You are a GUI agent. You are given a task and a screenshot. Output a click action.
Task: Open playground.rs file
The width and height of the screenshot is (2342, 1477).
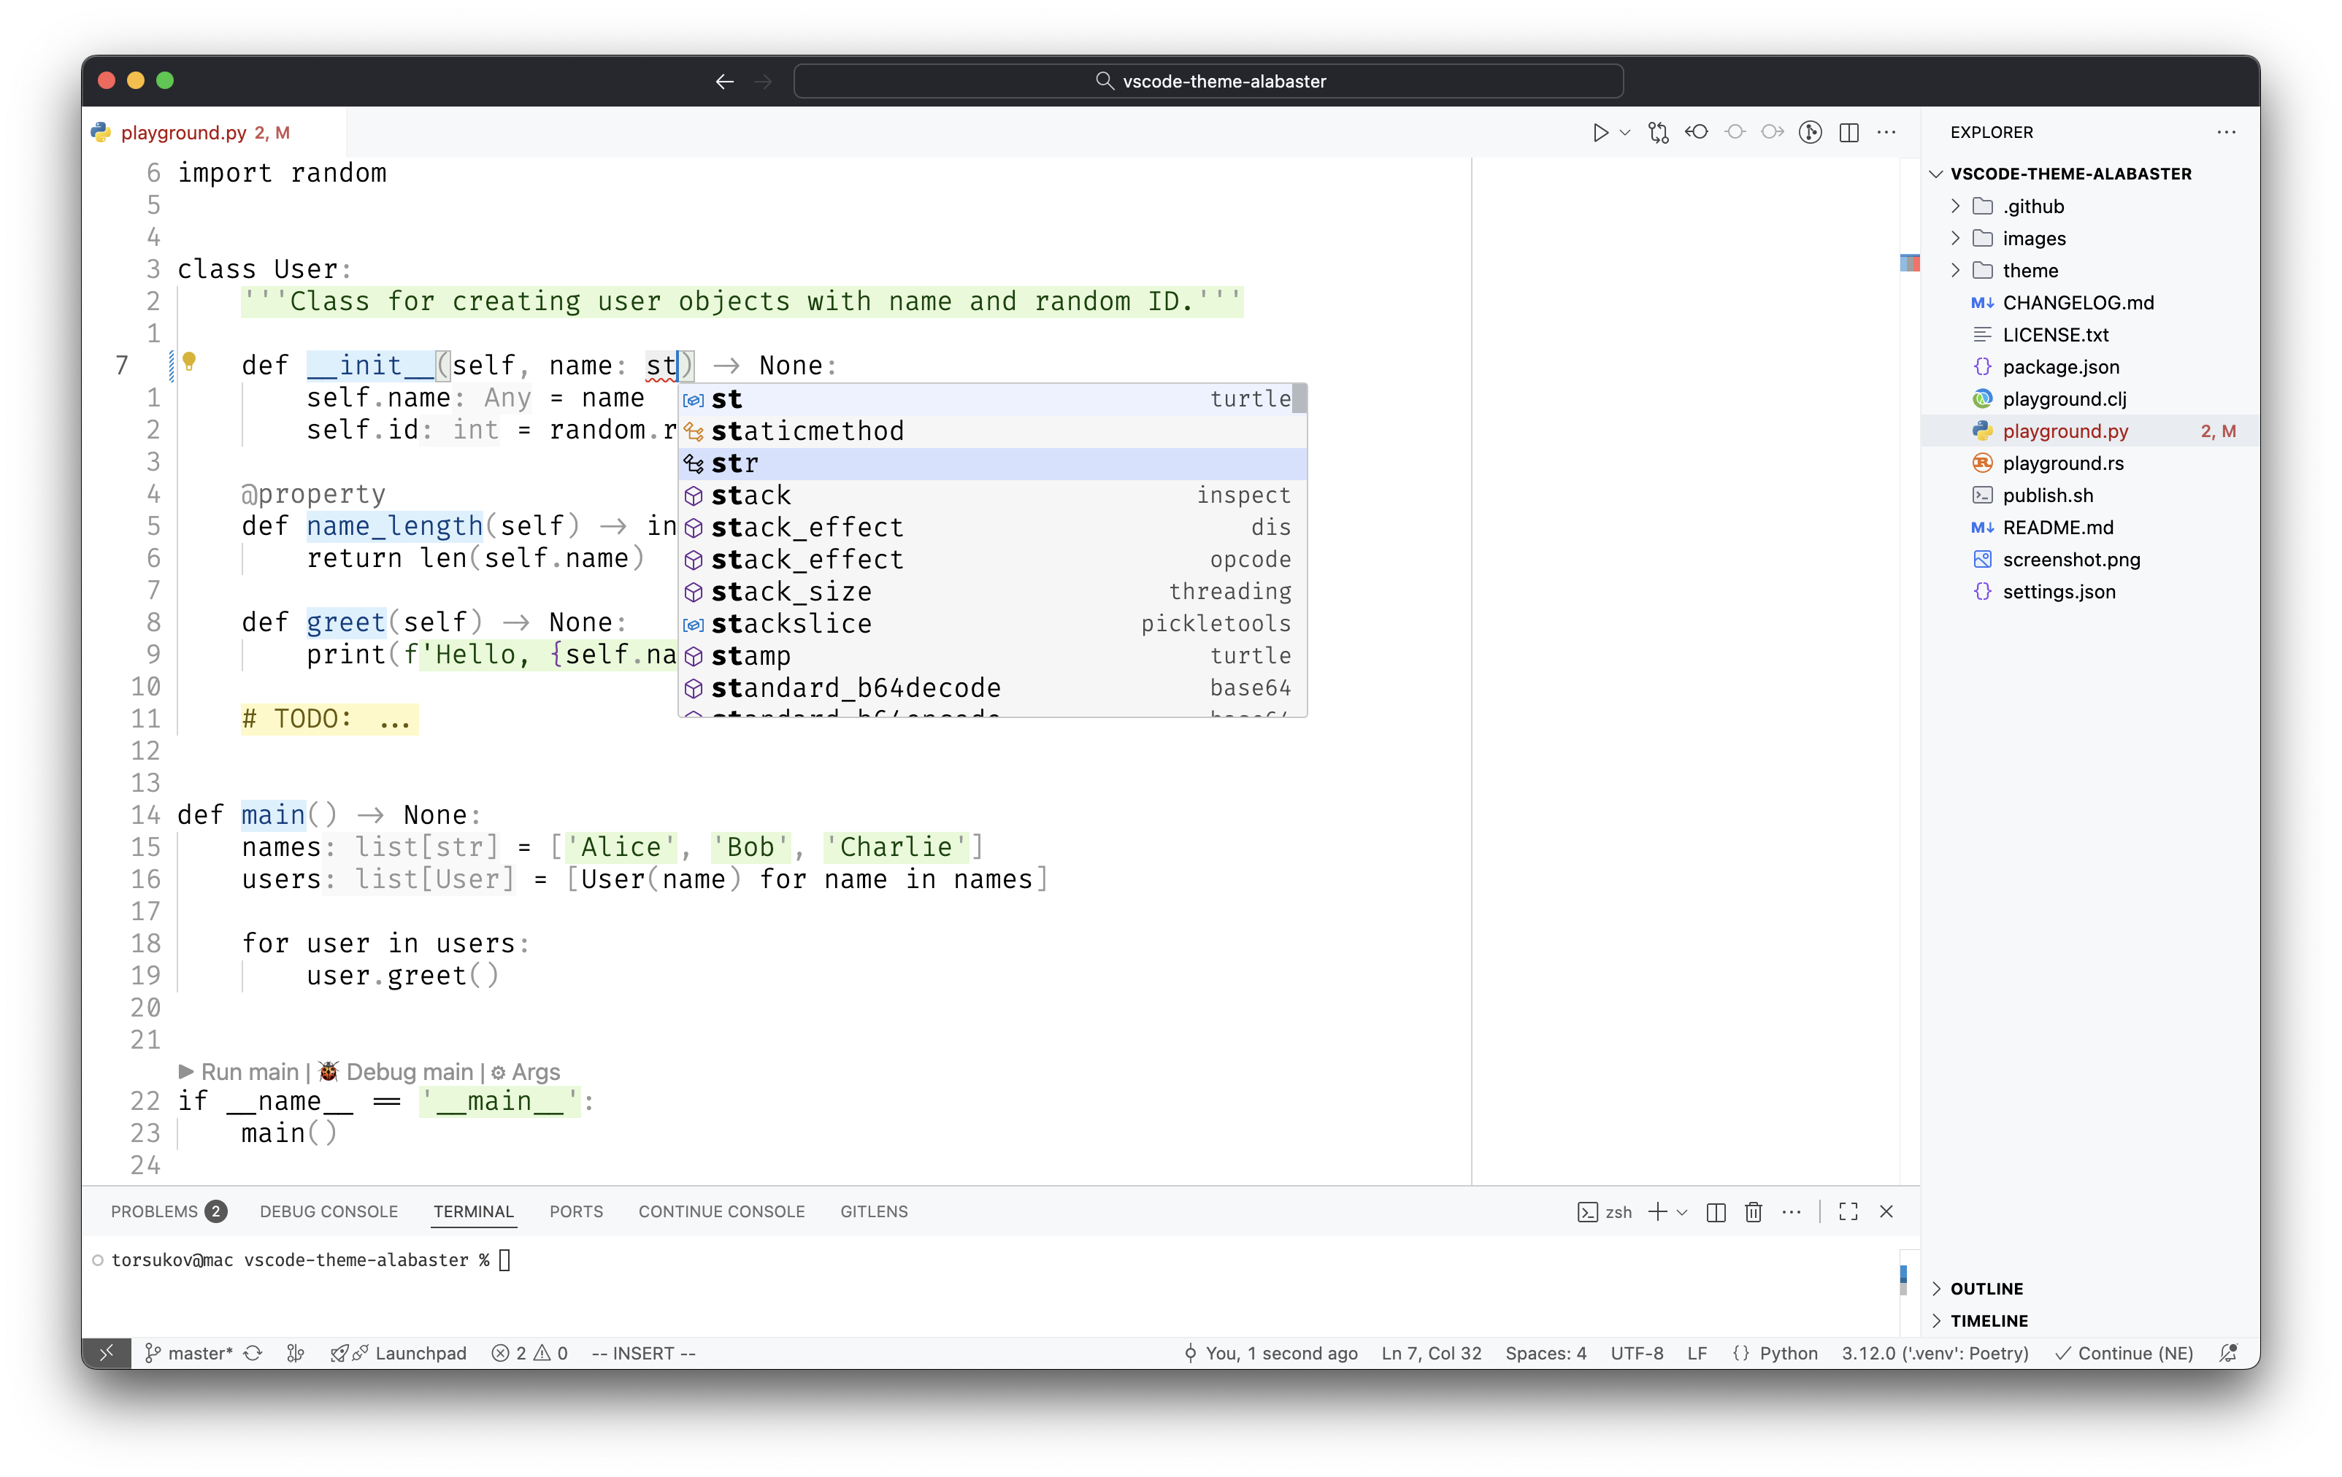coord(2063,463)
